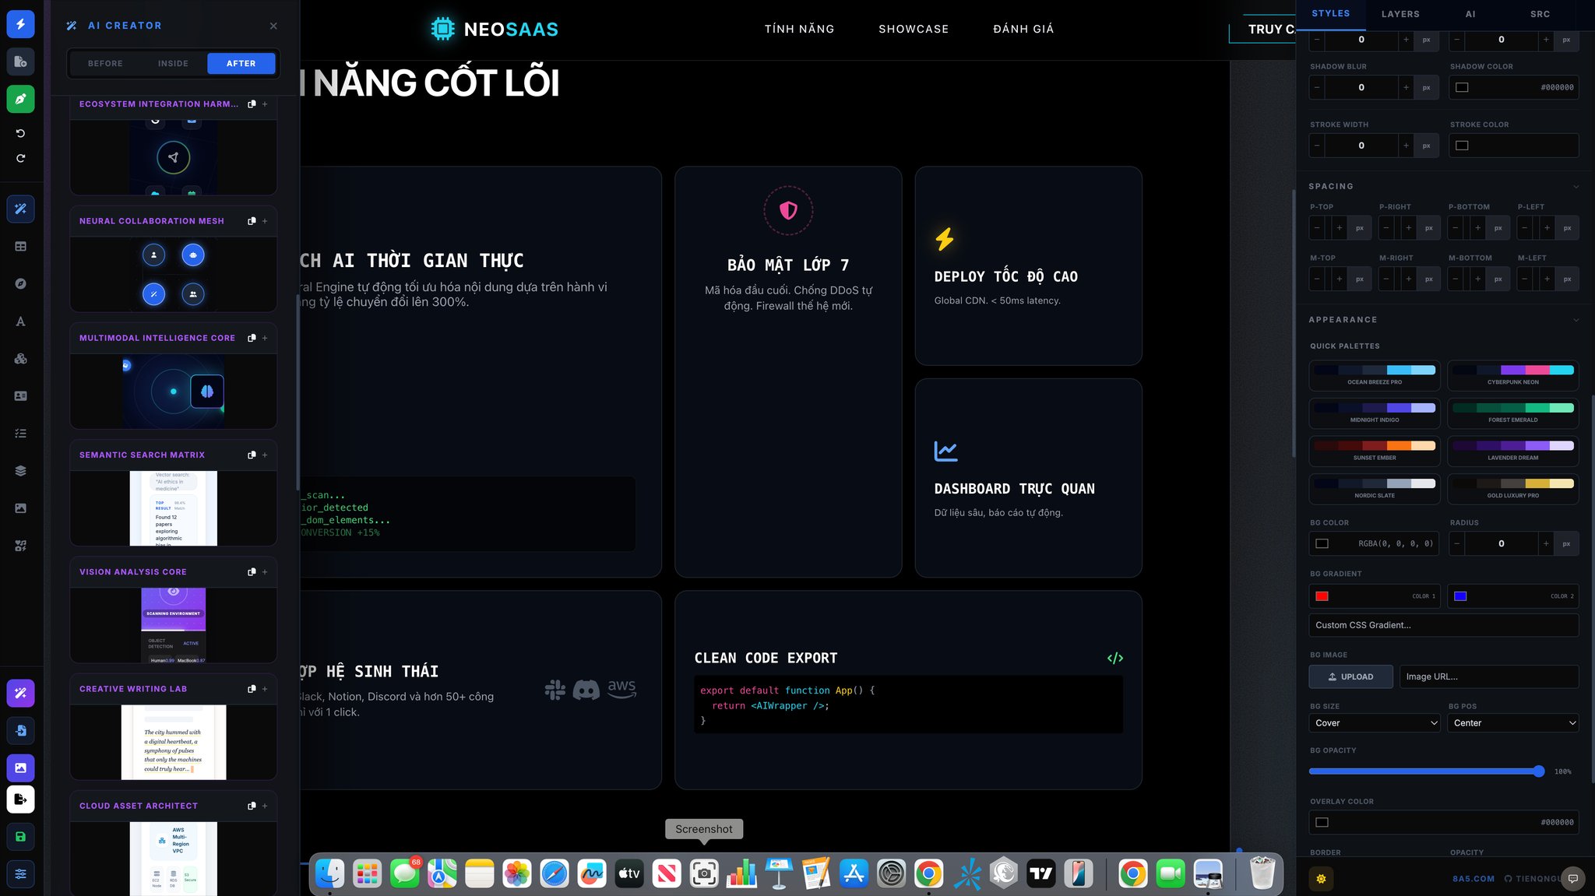Copy the Neural Collaboration Mesh component
Screen dimensions: 1595x896
(252, 221)
